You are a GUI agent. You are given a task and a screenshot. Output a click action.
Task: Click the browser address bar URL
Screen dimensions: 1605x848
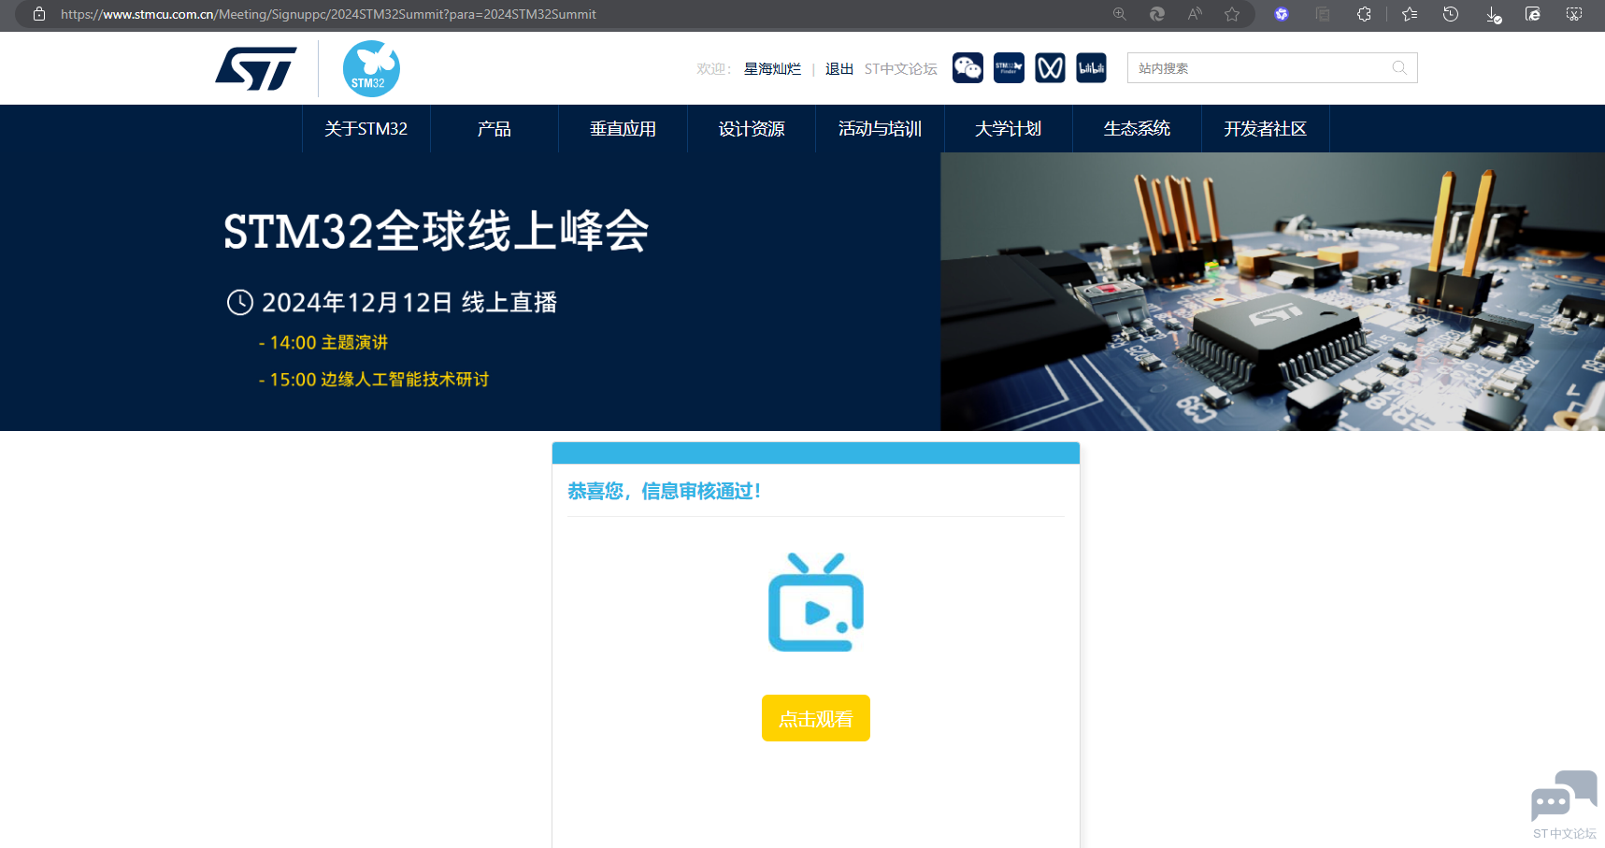(x=328, y=14)
